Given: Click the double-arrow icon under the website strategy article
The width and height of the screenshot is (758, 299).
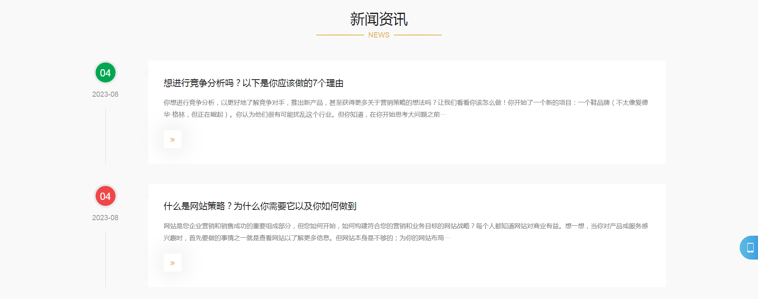Looking at the screenshot, I should (172, 263).
